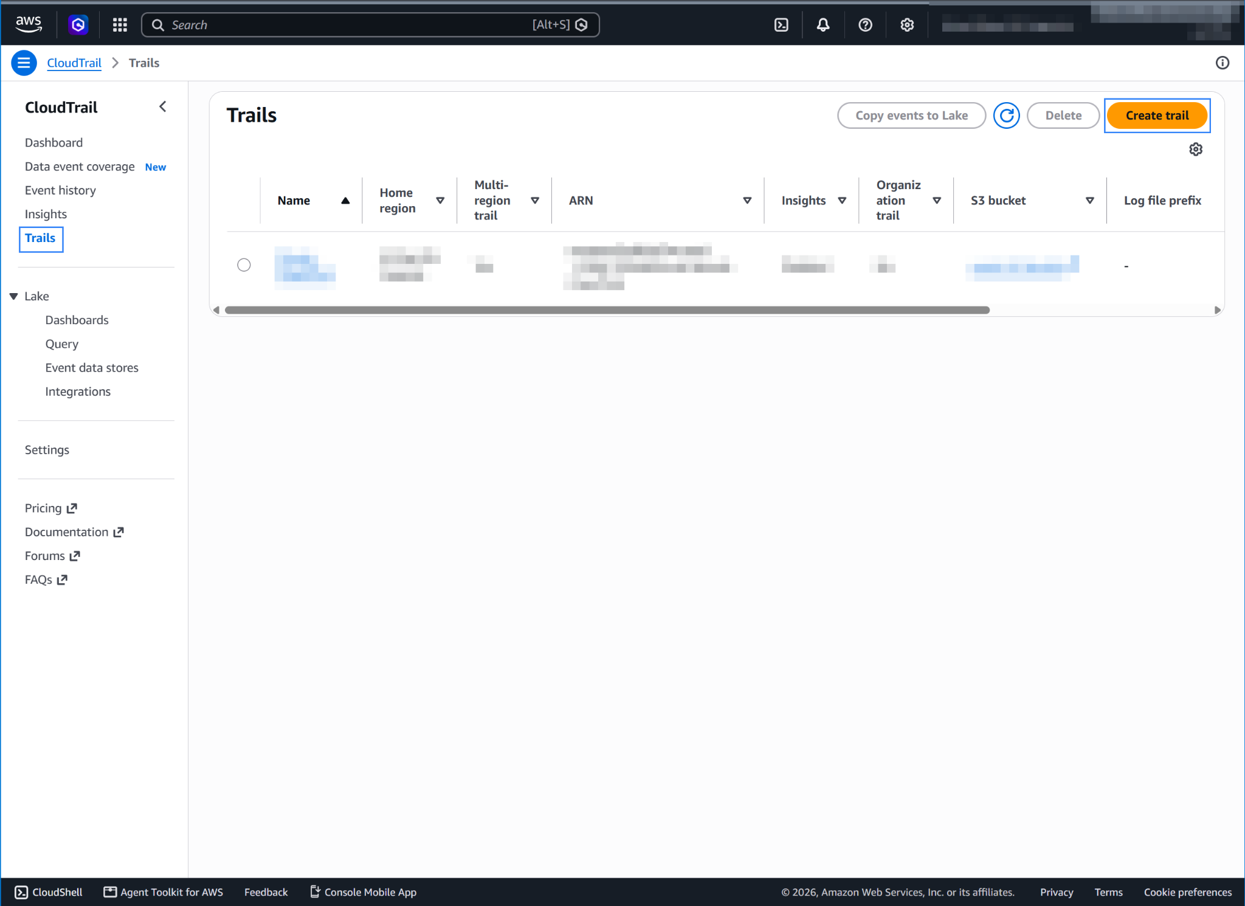Open console settings gear in top bar
The width and height of the screenshot is (1245, 906).
pyautogui.click(x=907, y=25)
